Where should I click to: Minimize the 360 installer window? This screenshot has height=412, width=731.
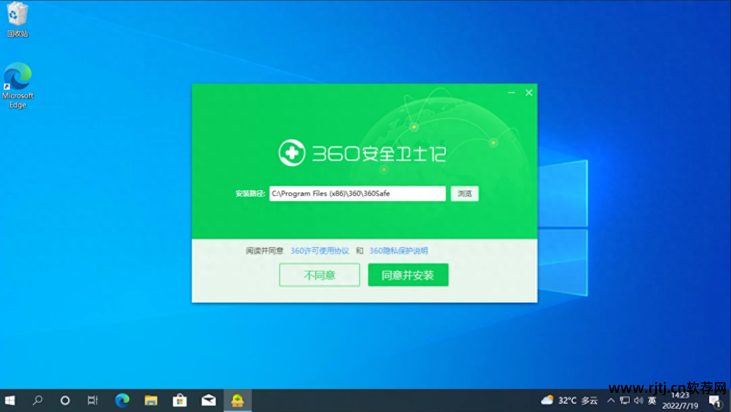click(511, 92)
